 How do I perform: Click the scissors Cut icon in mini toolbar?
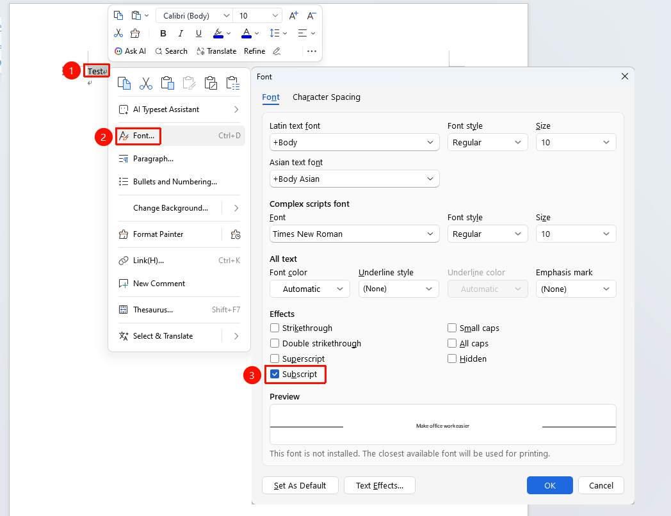pos(118,33)
